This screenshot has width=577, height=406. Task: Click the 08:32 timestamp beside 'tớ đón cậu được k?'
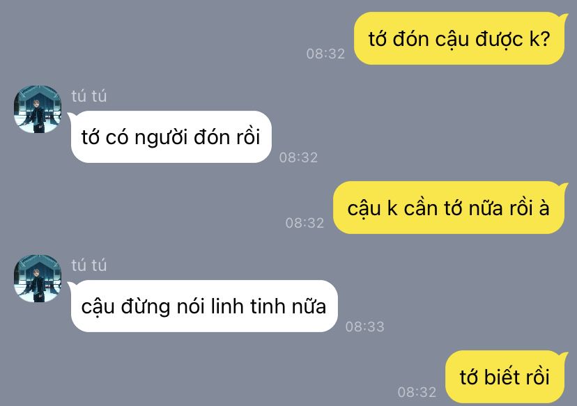(325, 54)
